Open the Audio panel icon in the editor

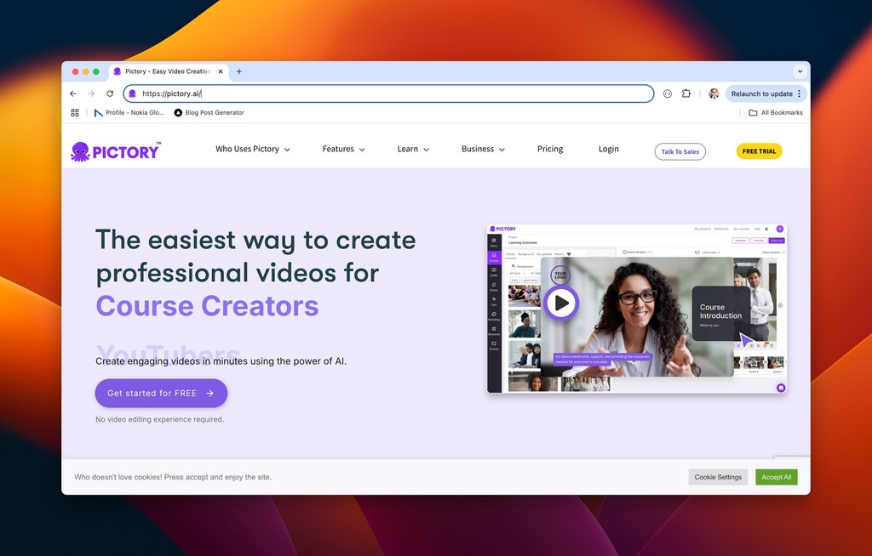click(493, 271)
